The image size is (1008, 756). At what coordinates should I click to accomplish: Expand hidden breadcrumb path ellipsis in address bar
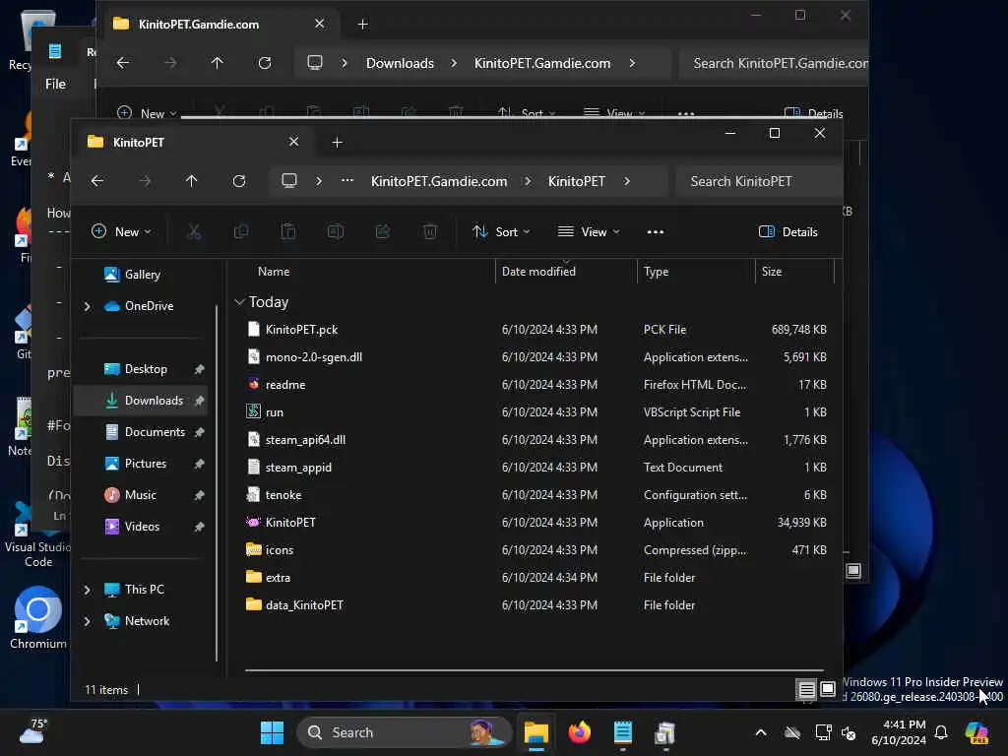tap(347, 181)
